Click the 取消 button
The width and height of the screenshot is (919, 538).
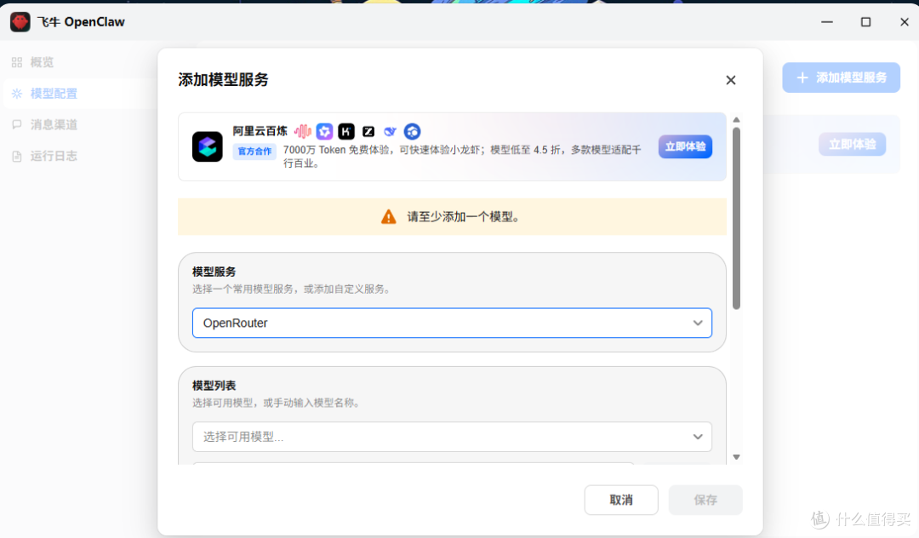(621, 500)
